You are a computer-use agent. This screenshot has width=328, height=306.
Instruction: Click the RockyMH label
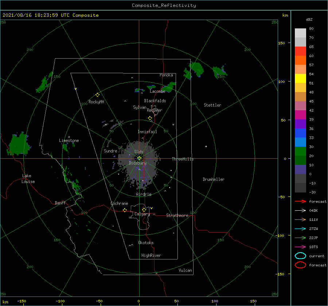tap(96, 102)
